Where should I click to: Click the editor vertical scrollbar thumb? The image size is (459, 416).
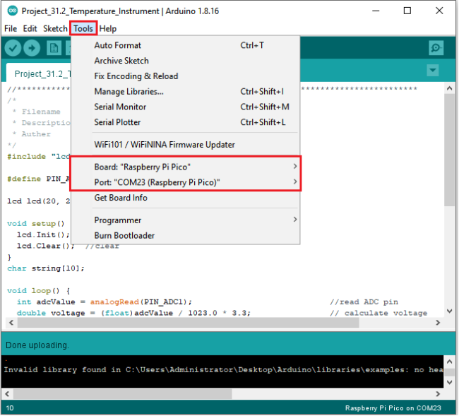click(x=449, y=150)
